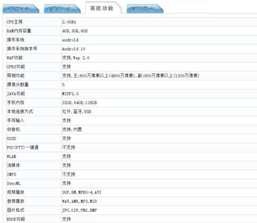Click the 摄像头数量 label
The width and height of the screenshot is (257, 223).
tap(18, 84)
